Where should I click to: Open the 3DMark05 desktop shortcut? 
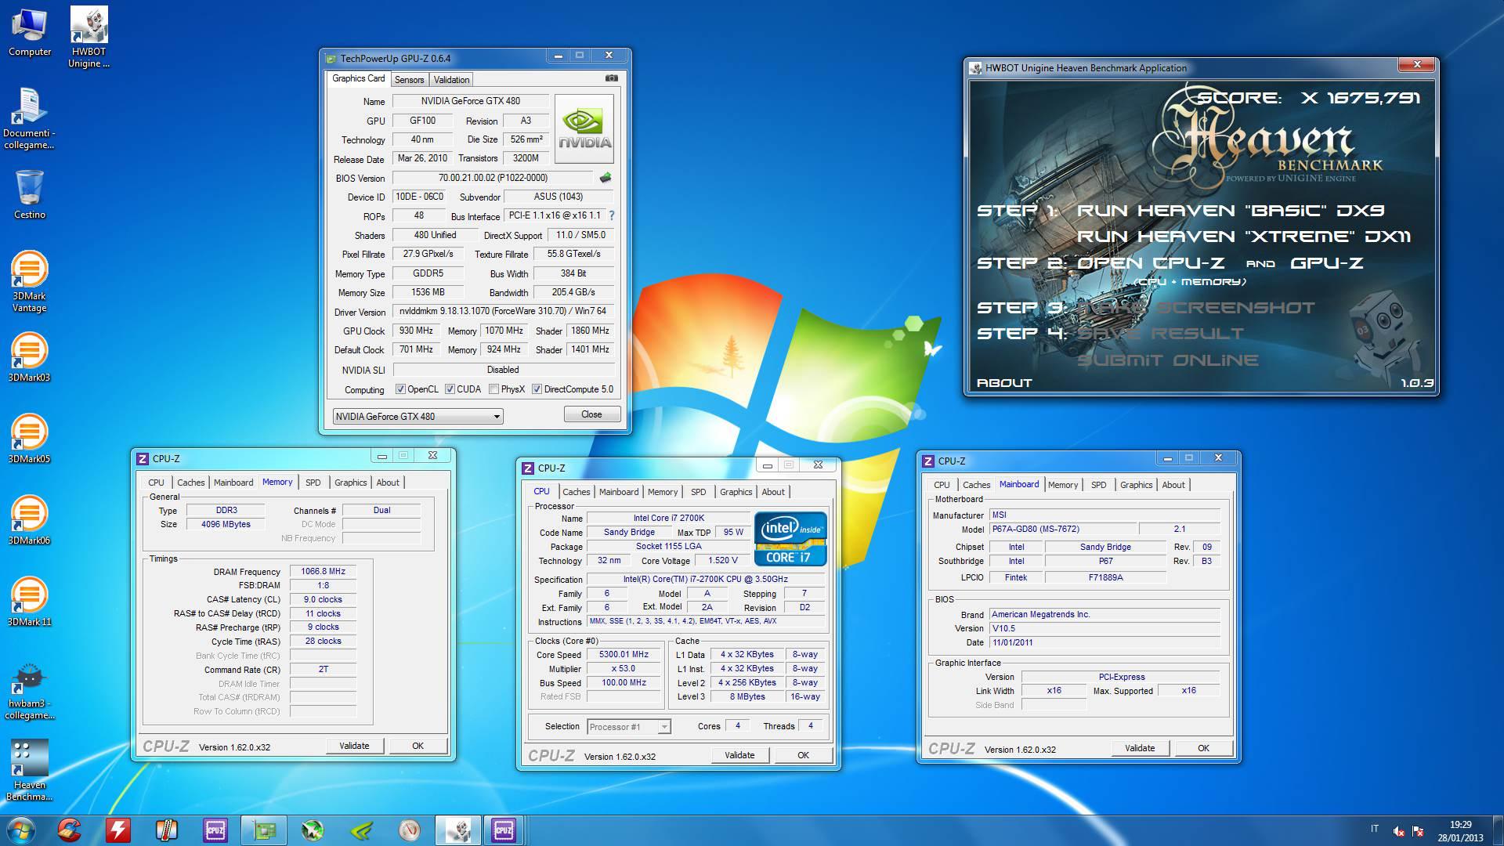pos(29,439)
